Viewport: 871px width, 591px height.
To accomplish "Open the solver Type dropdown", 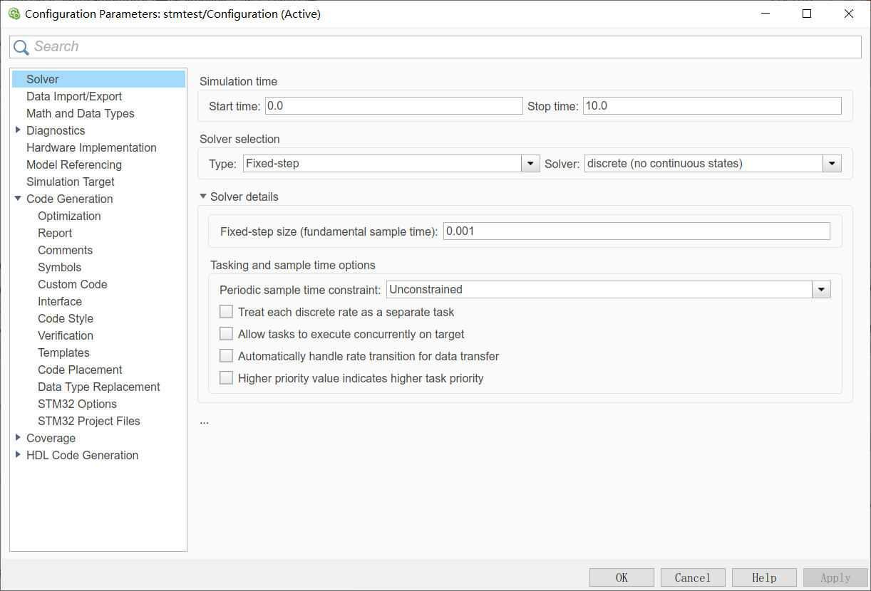I will tap(530, 164).
